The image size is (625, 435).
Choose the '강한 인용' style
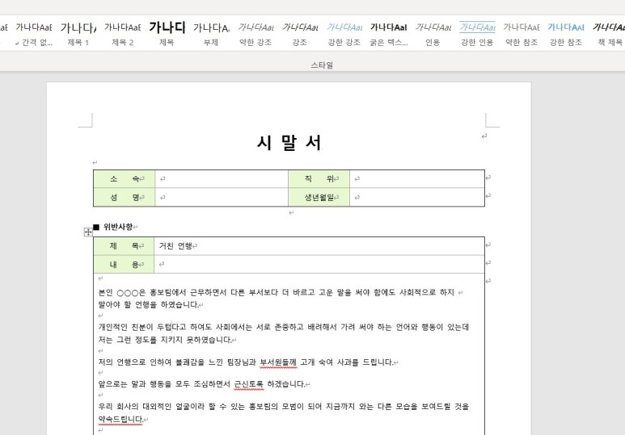[477, 34]
